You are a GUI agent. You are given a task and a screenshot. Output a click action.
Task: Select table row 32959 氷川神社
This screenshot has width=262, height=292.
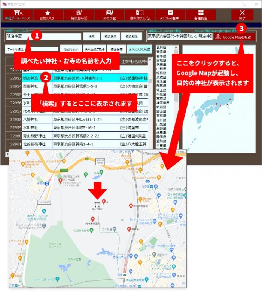pos(77,127)
